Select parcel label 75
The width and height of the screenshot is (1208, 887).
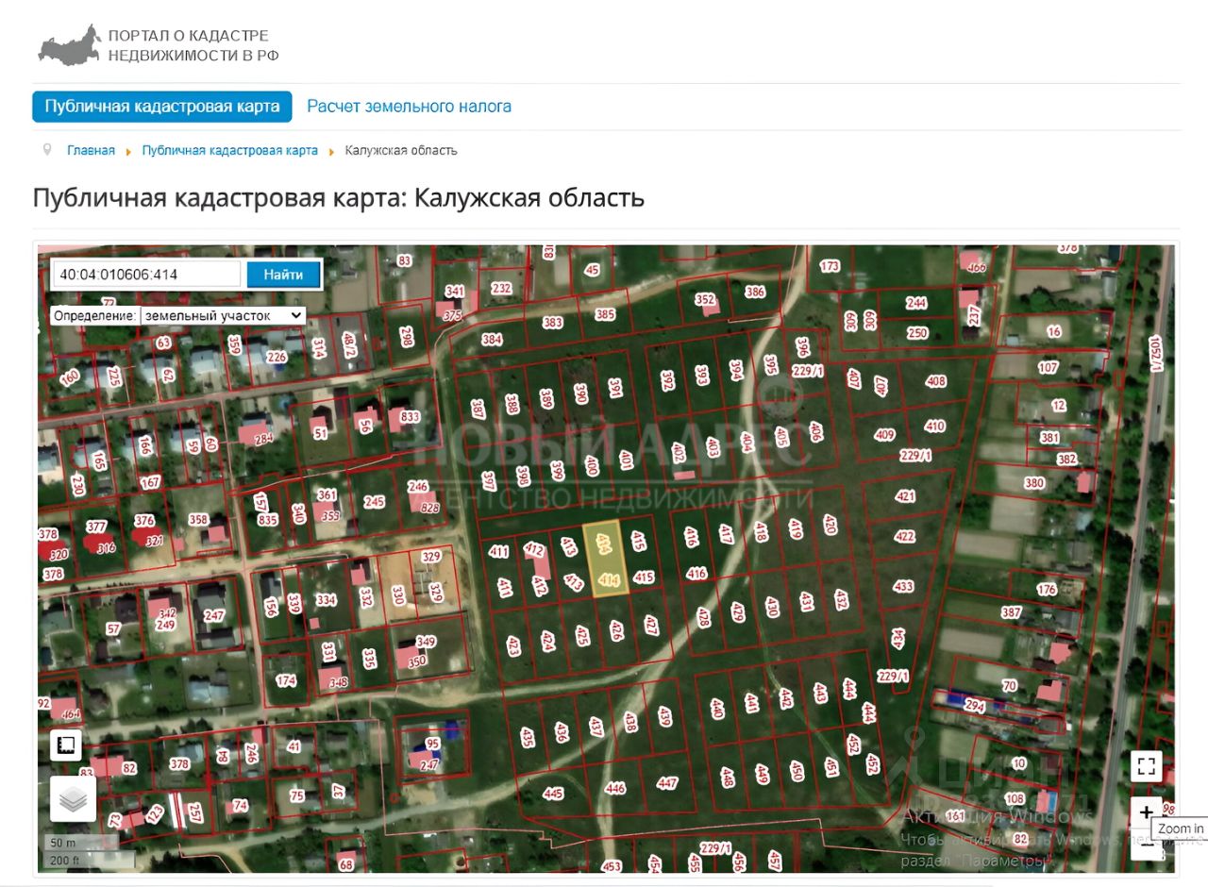297,795
